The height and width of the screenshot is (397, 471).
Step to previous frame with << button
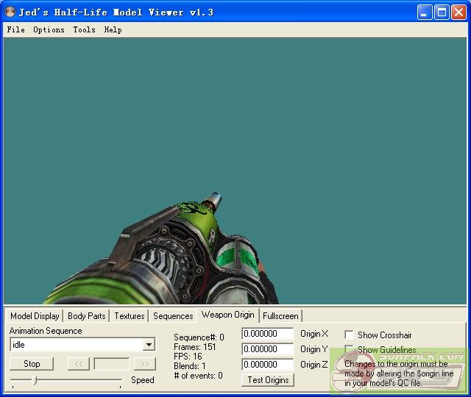(79, 363)
